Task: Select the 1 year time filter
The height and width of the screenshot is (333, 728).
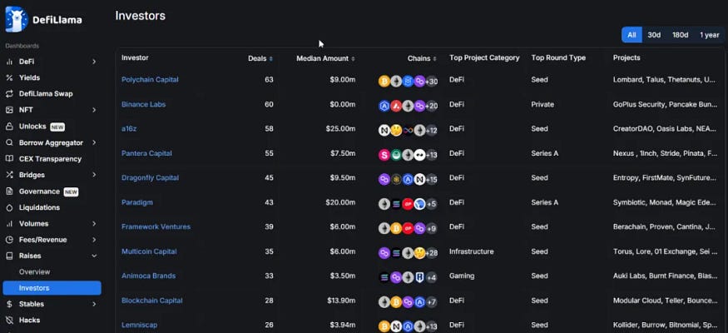Action: 709,35
